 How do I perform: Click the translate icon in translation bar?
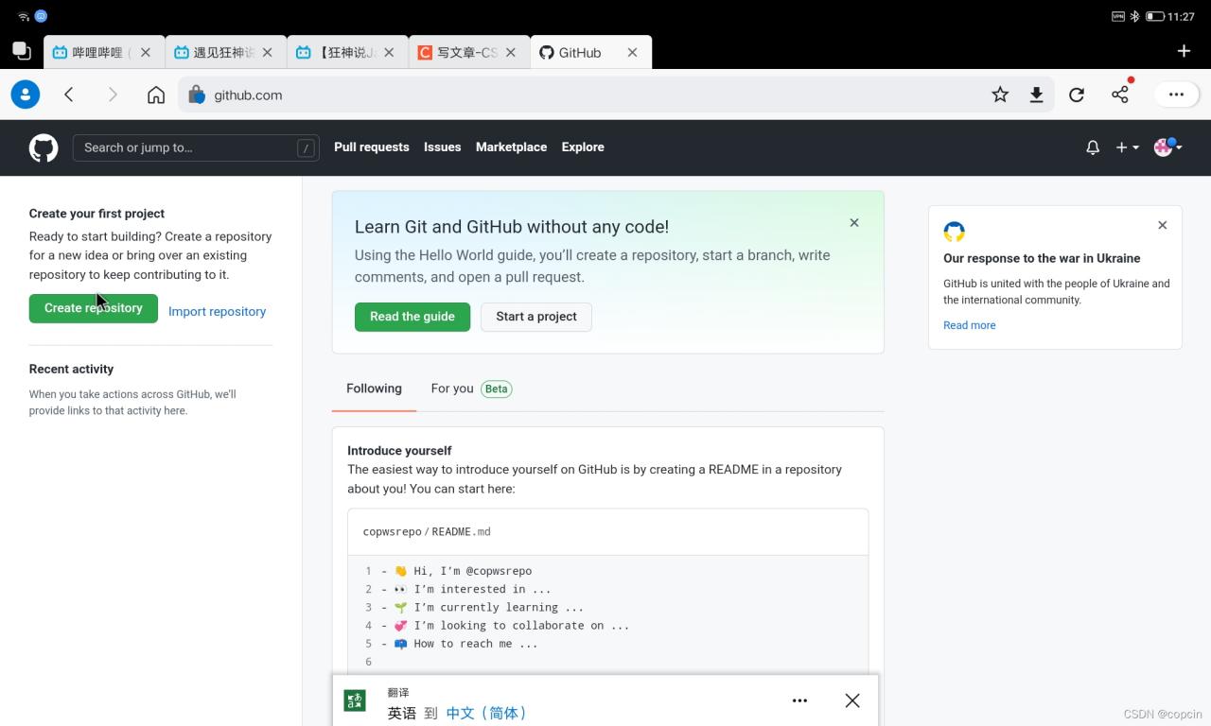click(355, 700)
